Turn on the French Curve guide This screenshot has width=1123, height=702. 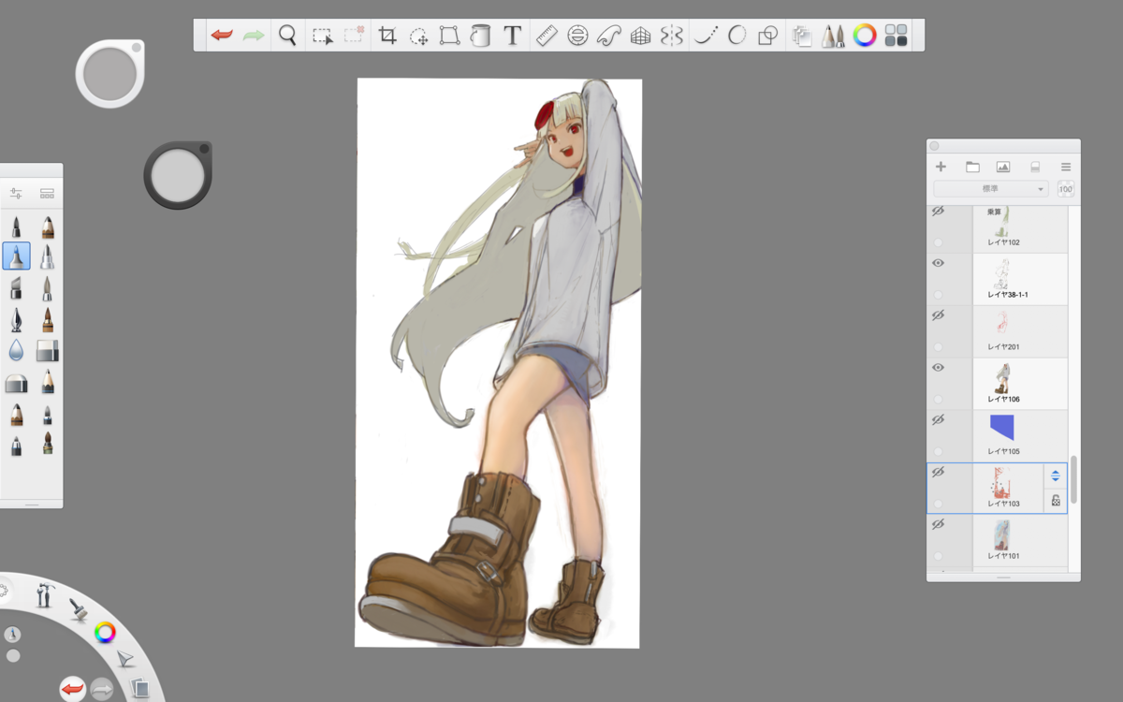(609, 36)
